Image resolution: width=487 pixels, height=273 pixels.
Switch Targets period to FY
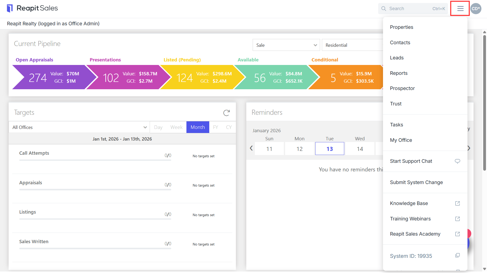click(216, 127)
